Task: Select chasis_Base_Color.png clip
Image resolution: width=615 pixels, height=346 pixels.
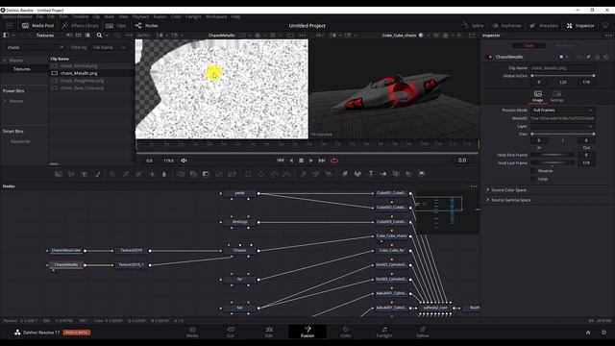Action: pyautogui.click(x=83, y=87)
